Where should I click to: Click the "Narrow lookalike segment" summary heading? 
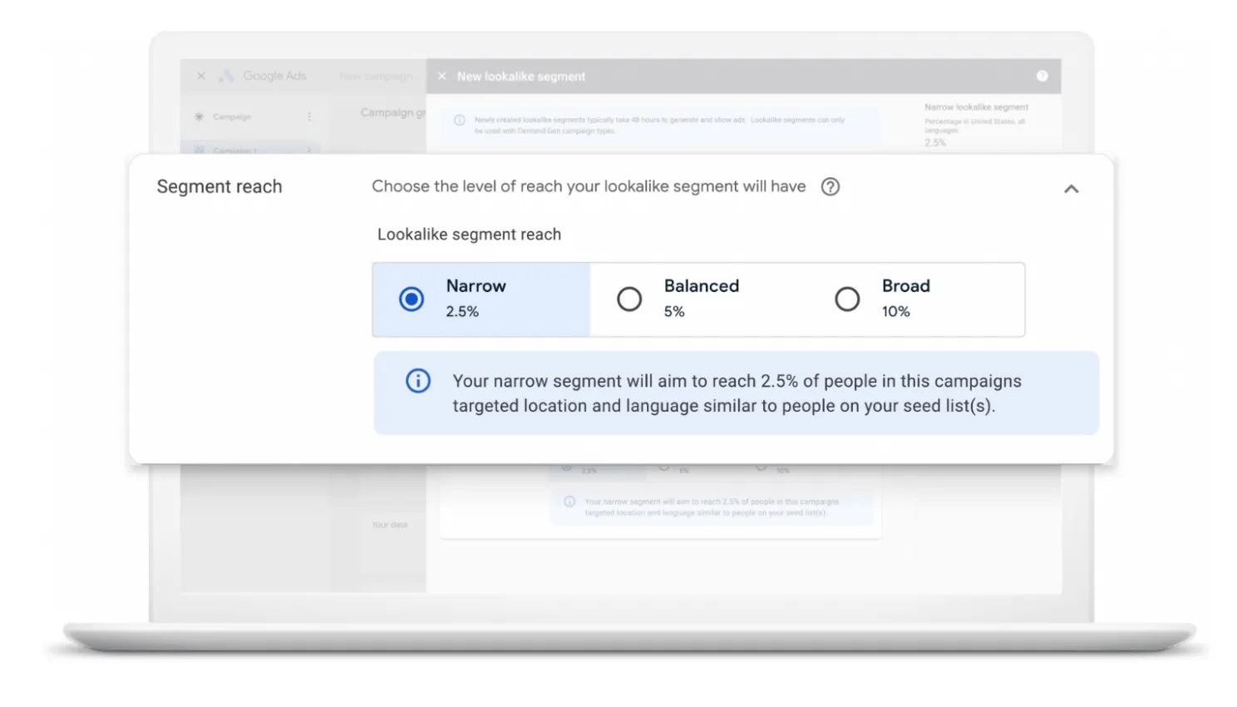point(976,107)
